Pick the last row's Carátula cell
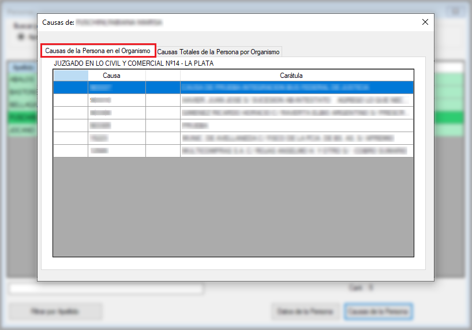The width and height of the screenshot is (472, 330). (x=297, y=151)
